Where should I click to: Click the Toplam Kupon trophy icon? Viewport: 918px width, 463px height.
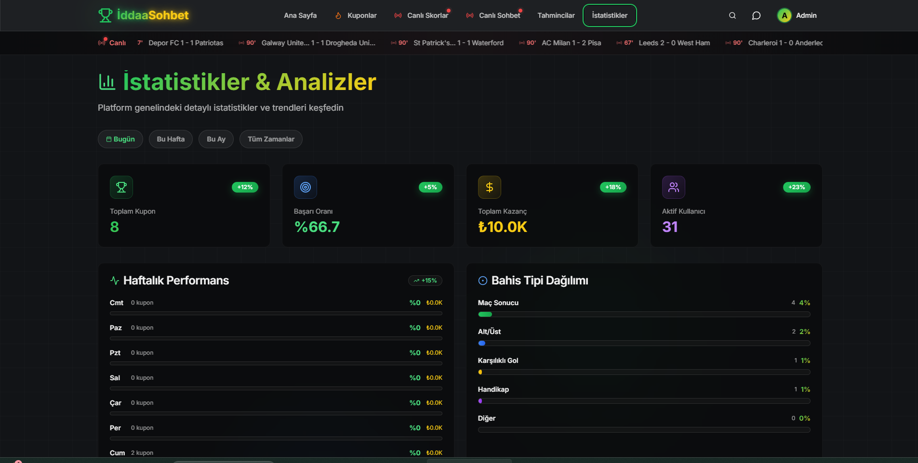(x=121, y=187)
